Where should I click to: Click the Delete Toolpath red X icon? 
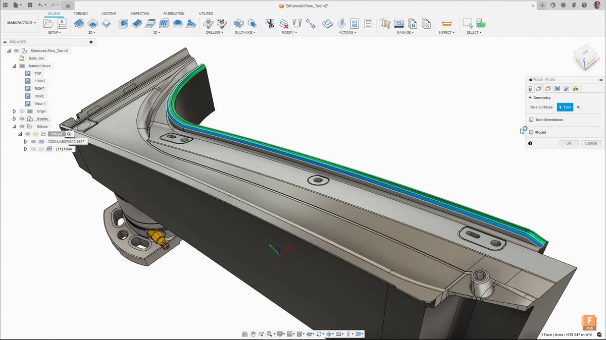(x=284, y=23)
